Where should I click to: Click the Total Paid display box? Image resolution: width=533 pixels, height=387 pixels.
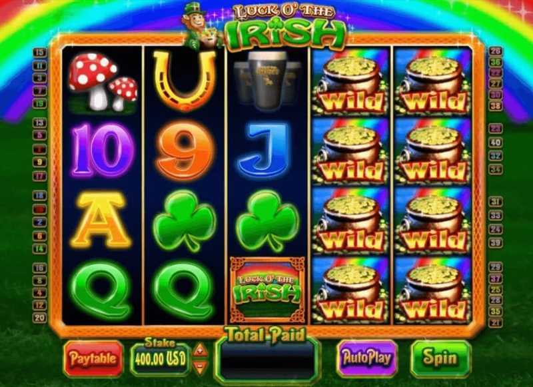268,361
